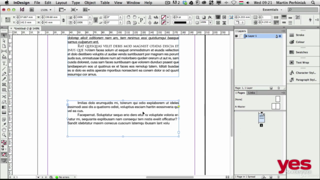Toggle the fill and stroke proxy in the toolbox
Image resolution: width=320 pixels, height=180 pixels.
(4, 142)
